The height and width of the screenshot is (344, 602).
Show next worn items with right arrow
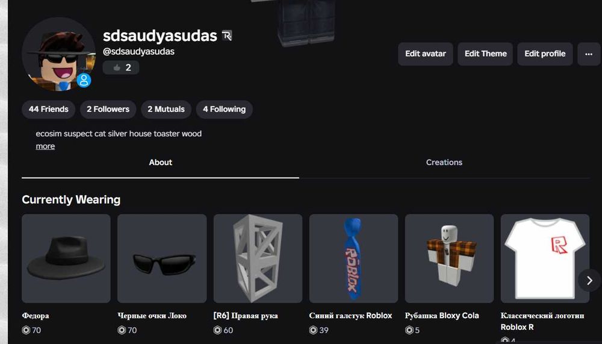[589, 281]
